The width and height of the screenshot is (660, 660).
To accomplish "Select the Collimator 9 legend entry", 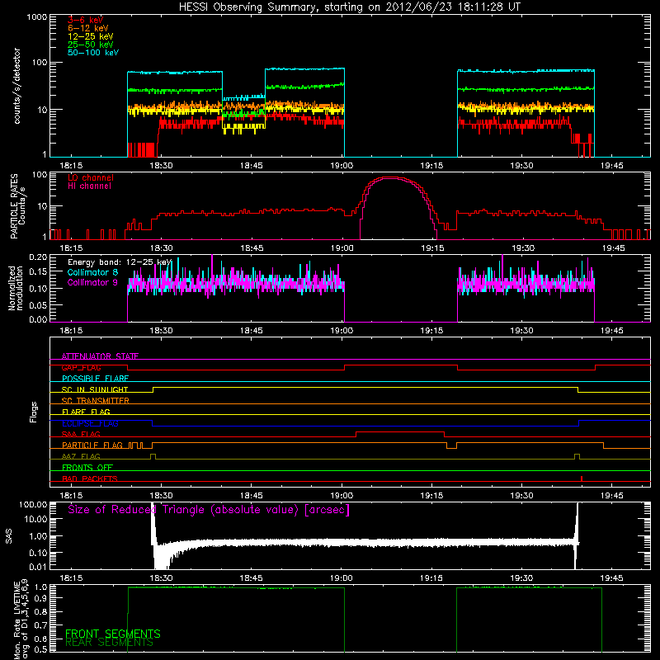I will click(92, 282).
